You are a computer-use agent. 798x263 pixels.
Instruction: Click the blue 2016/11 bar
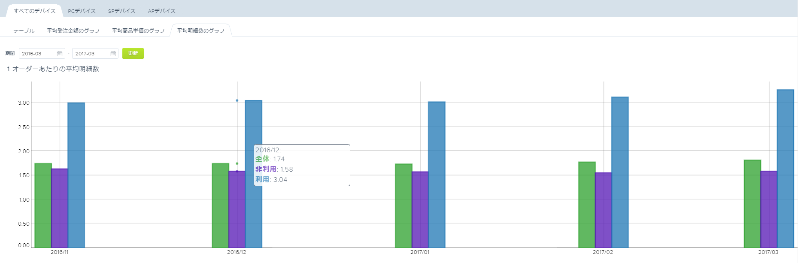pos(76,175)
